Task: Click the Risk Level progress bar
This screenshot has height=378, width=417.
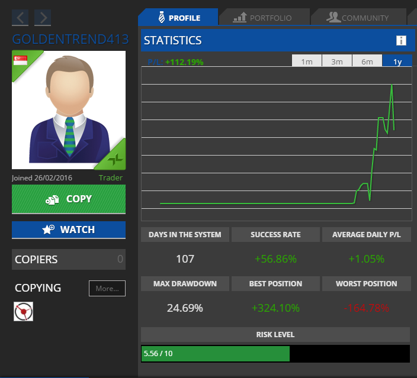Action: pos(275,354)
